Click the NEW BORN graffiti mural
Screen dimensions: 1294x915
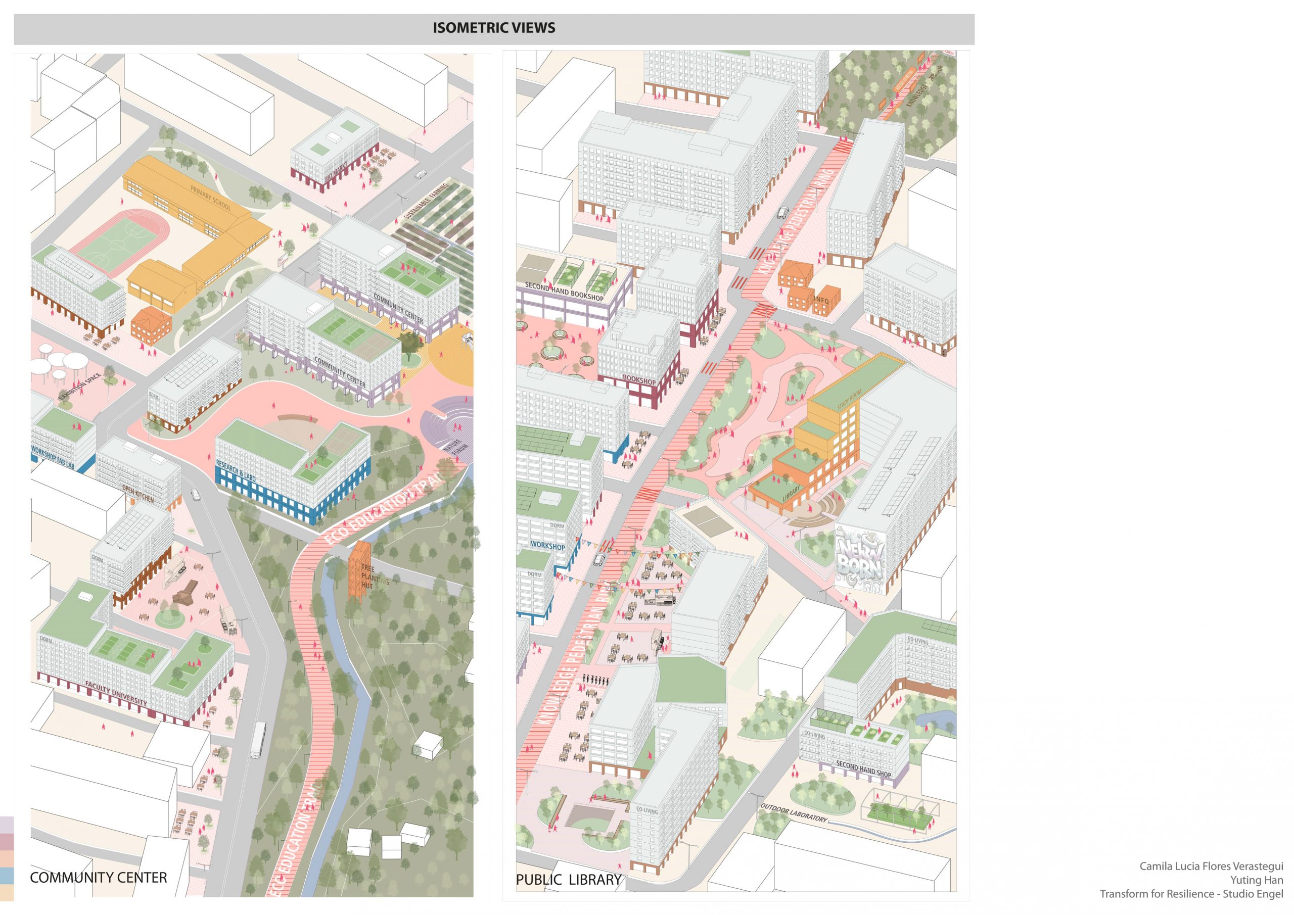tap(859, 559)
